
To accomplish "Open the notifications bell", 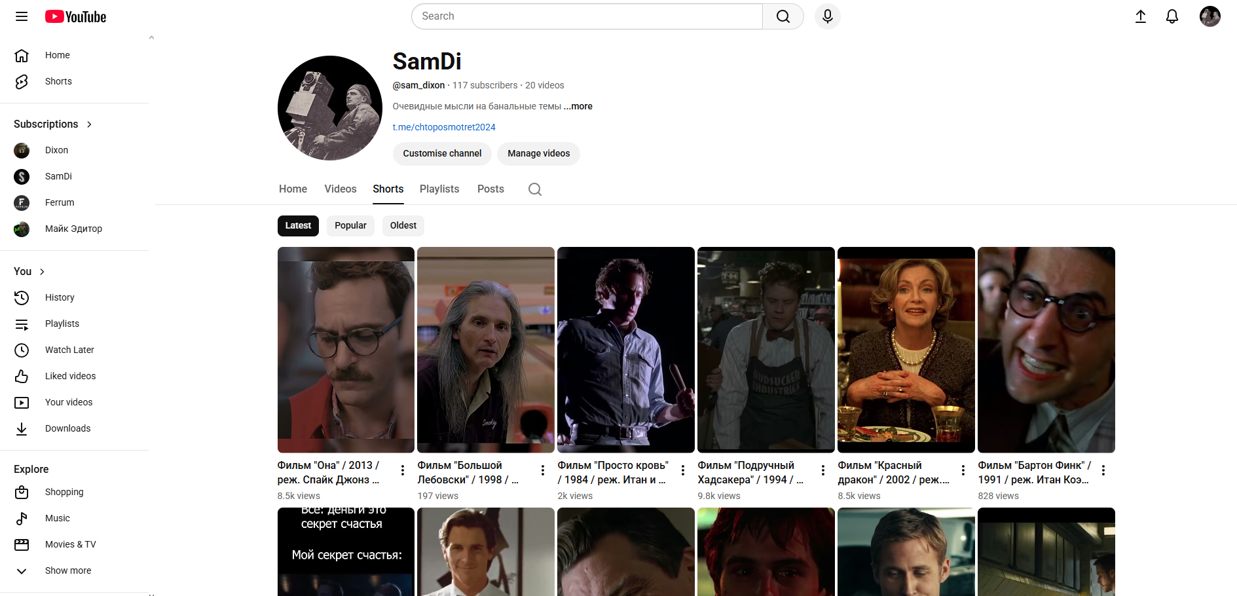I will point(1172,16).
